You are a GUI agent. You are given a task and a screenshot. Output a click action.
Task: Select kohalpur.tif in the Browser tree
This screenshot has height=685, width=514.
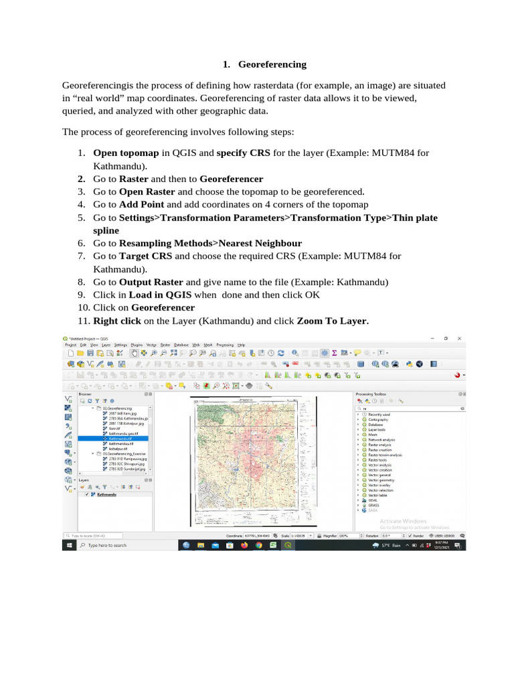coord(118,449)
